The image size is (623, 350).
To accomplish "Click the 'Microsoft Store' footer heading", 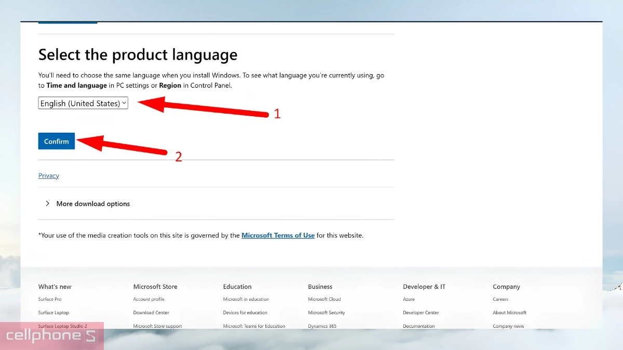I will pyautogui.click(x=155, y=287).
